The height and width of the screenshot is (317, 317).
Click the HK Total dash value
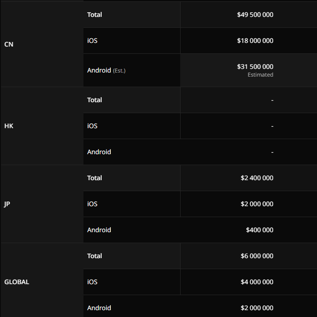coord(272,100)
